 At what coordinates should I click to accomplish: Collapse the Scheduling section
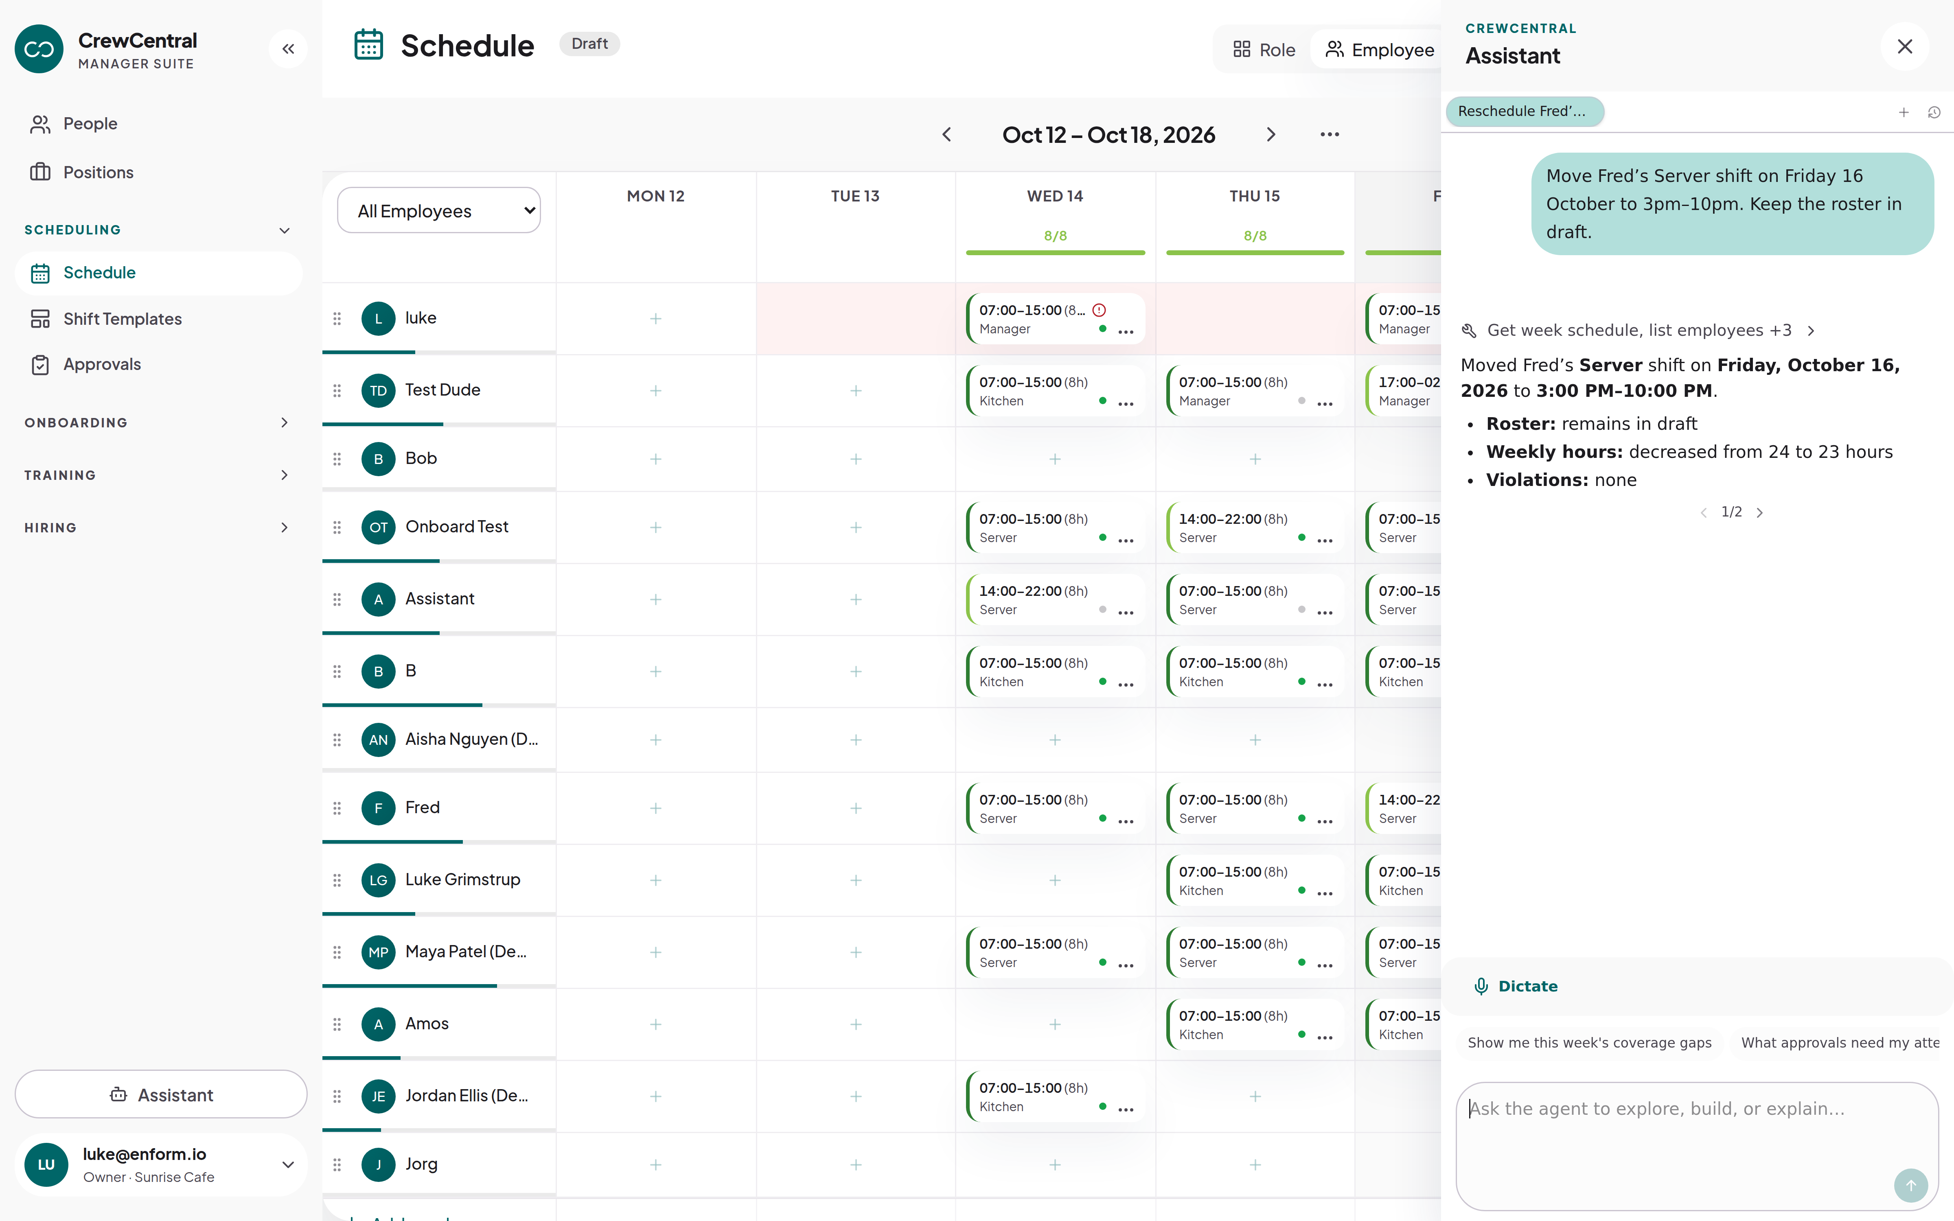(284, 230)
